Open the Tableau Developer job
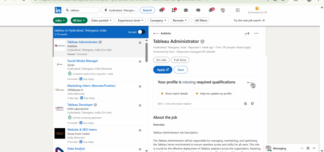This screenshot has height=152, width=324. [x=80, y=105]
